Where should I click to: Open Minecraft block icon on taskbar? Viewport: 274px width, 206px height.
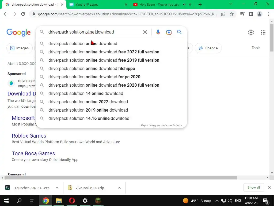pyautogui.click(x=98, y=201)
